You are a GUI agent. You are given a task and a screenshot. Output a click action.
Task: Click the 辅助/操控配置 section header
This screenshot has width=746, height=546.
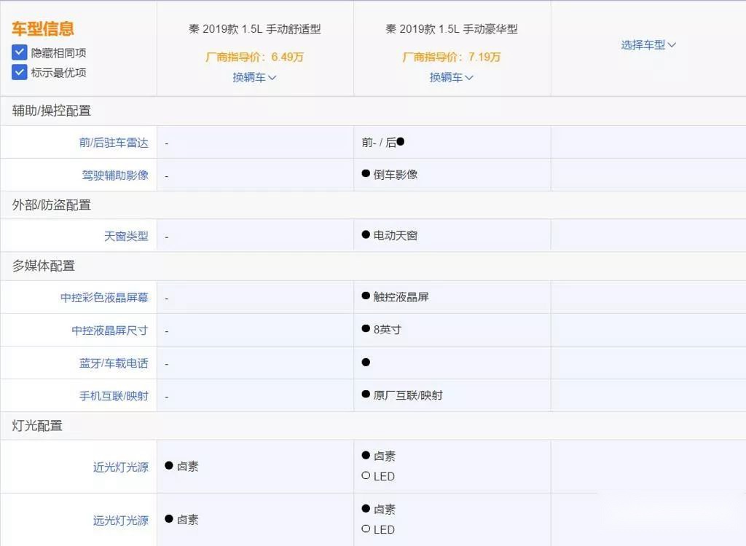click(52, 111)
